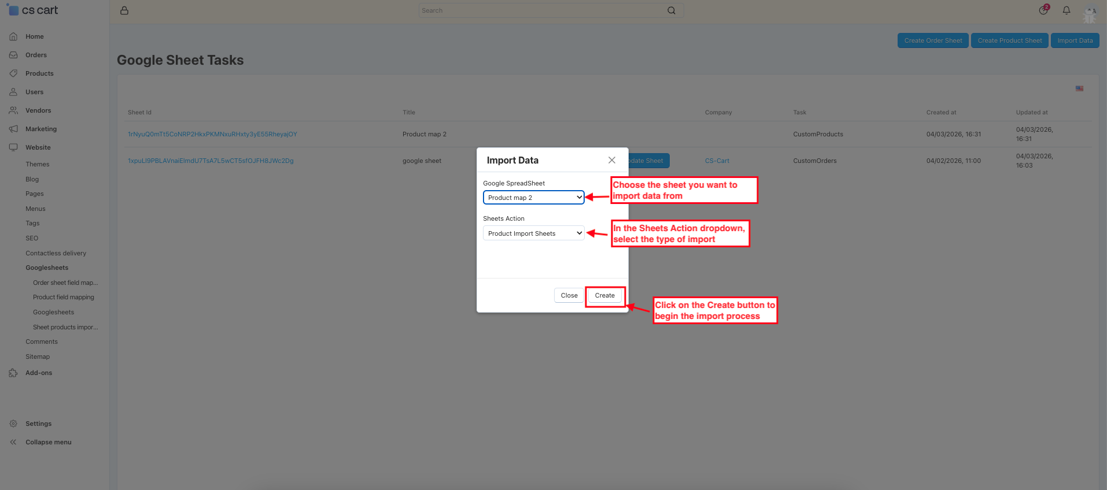Click Collapse menu label
This screenshot has width=1107, height=490.
[49, 442]
